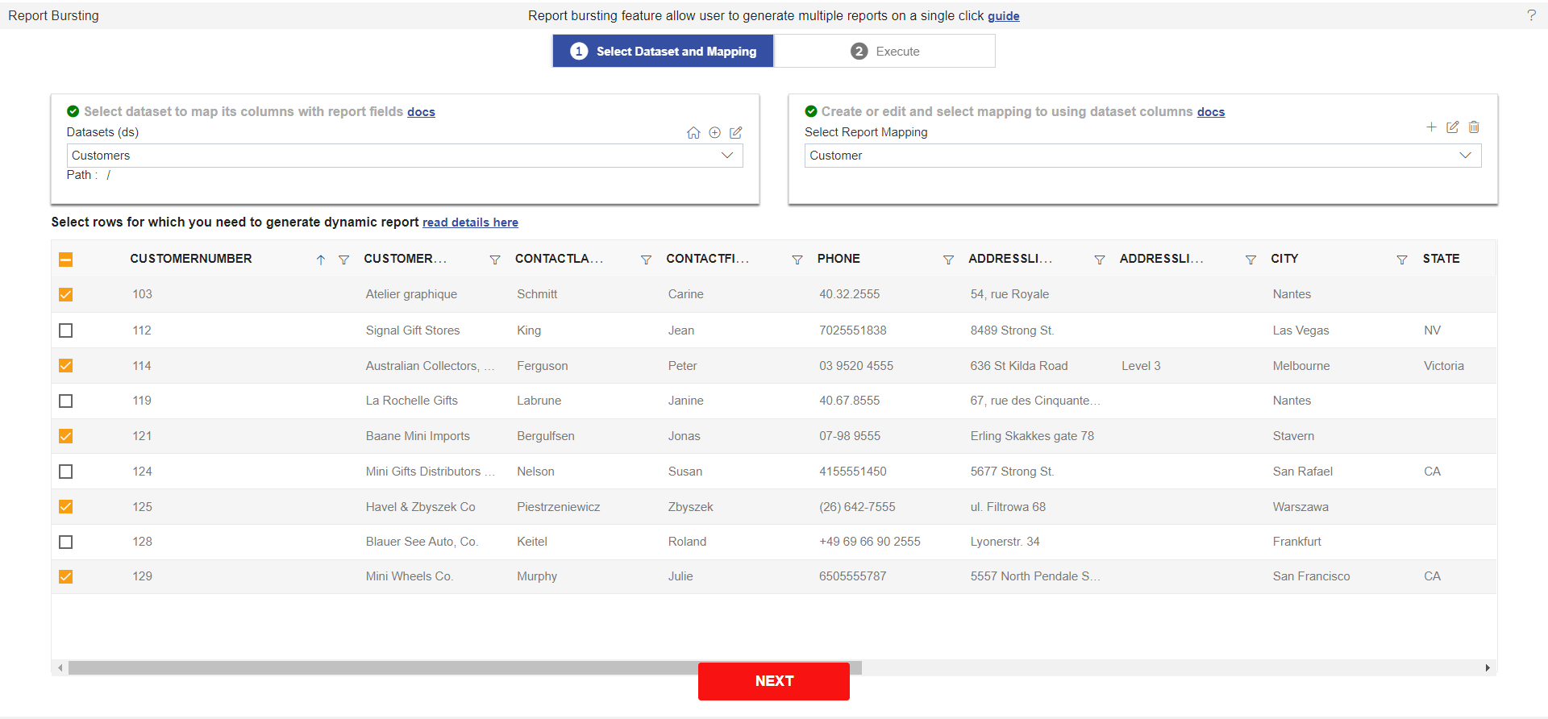This screenshot has width=1548, height=719.
Task: Click scrollbar left arrow
Action: tap(60, 668)
